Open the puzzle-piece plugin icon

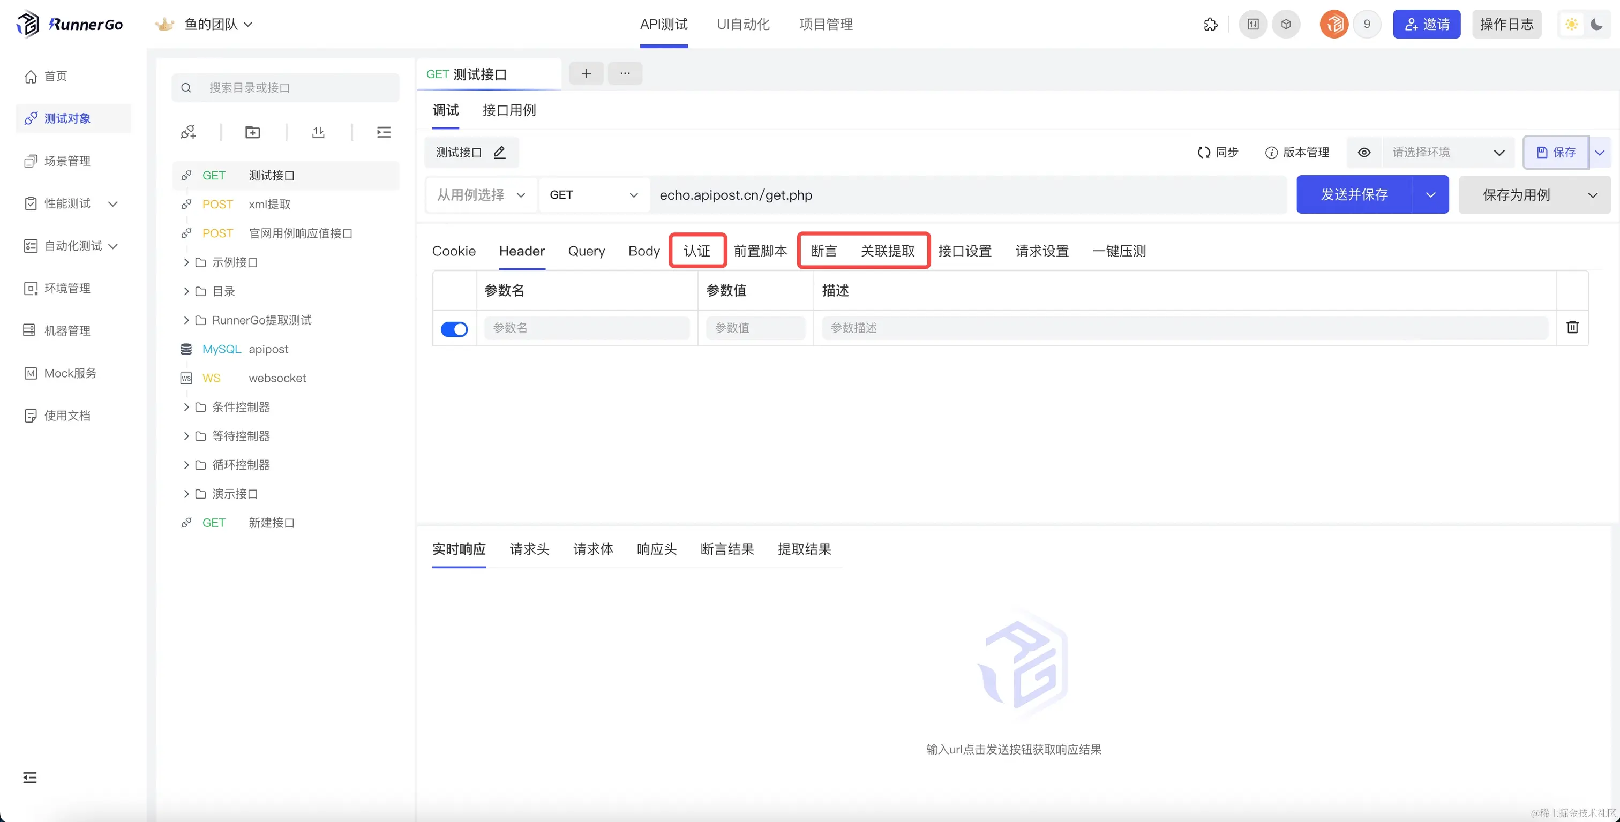pyautogui.click(x=1211, y=25)
